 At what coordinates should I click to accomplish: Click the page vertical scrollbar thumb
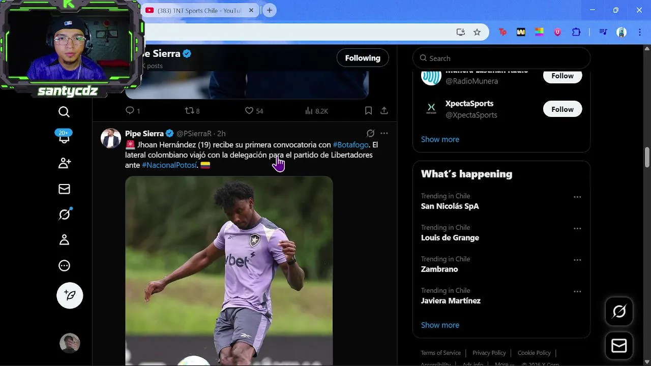click(647, 157)
